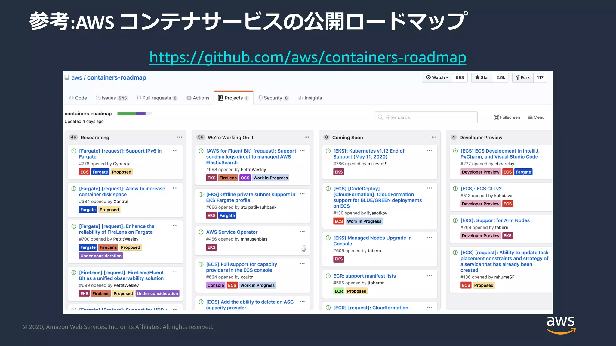Open the Watch dropdown button
616x346 pixels.
437,77
